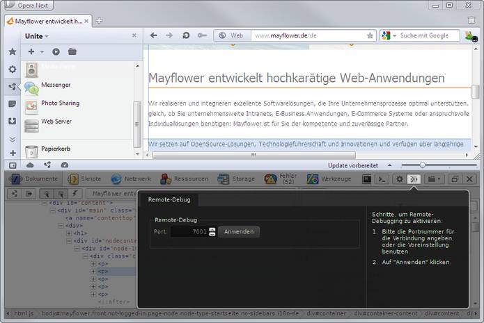Open the Unite folder icon
This screenshot has width=484, height=323.
click(72, 51)
